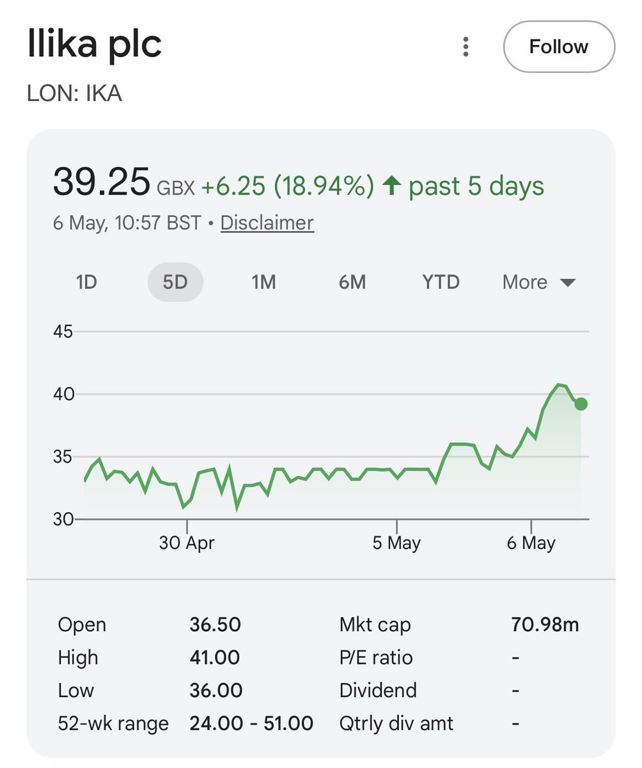This screenshot has height=768, width=642.
Task: Switch chart to 6M range
Action: 352,282
